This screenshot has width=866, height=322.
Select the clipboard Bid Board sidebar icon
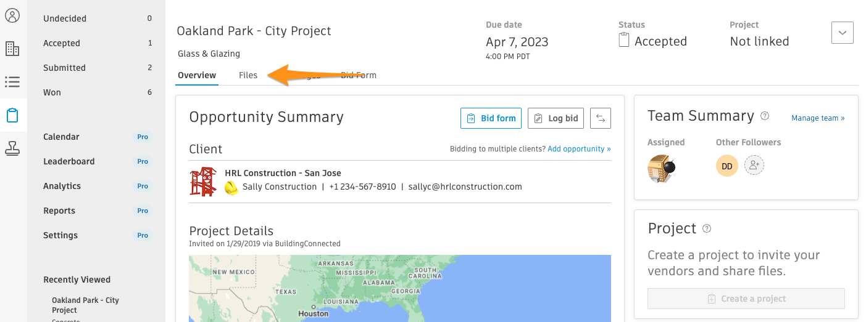pos(12,115)
